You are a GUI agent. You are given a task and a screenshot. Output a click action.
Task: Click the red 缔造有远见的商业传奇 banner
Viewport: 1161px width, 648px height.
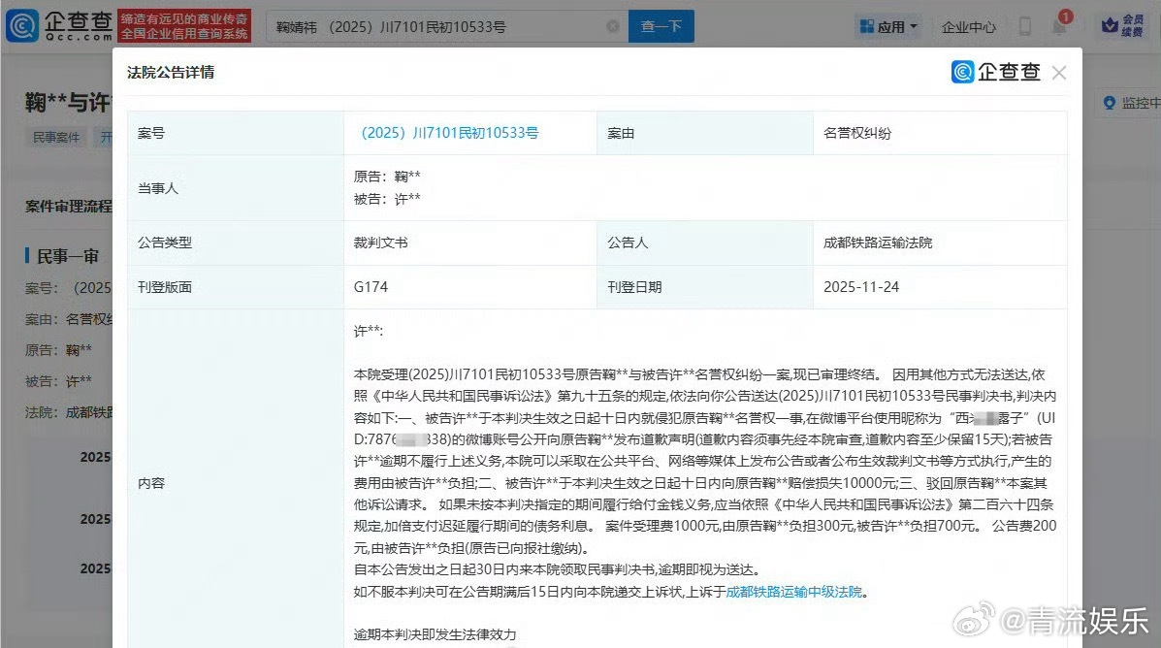pyautogui.click(x=182, y=25)
